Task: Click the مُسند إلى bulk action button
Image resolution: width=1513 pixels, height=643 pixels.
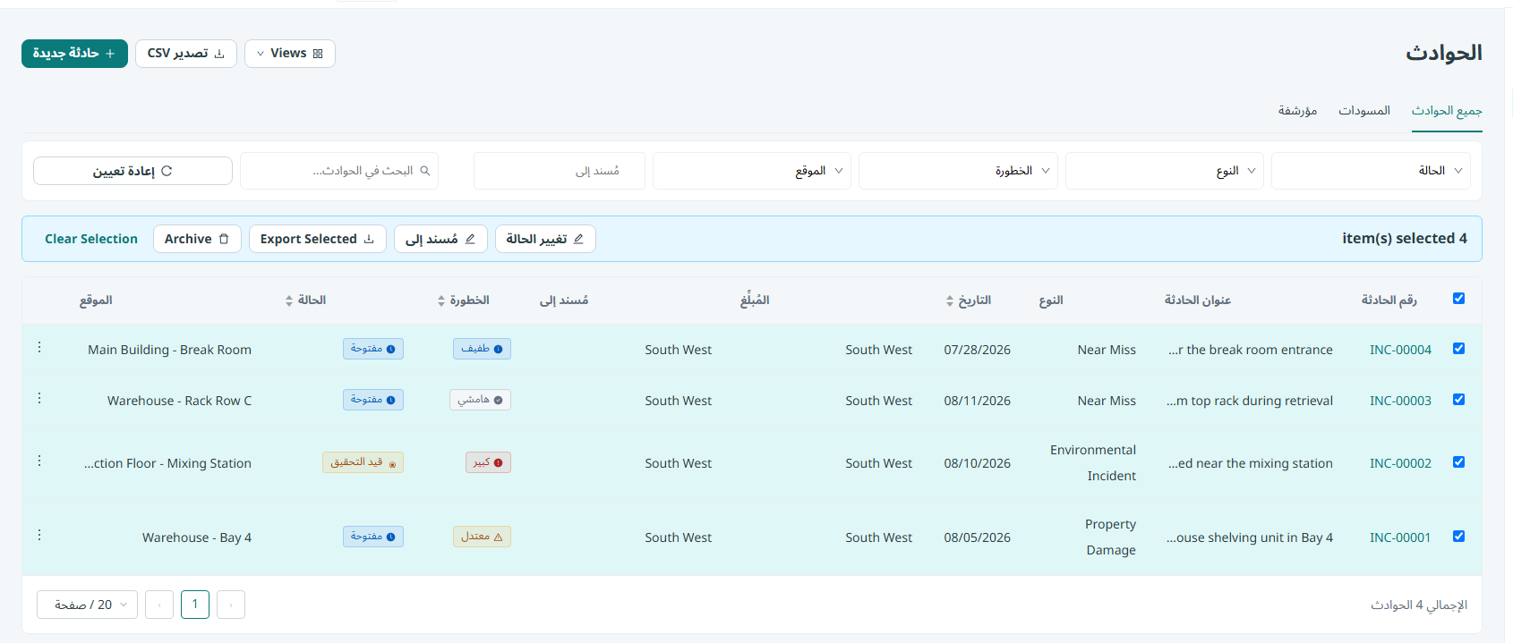Action: (440, 239)
